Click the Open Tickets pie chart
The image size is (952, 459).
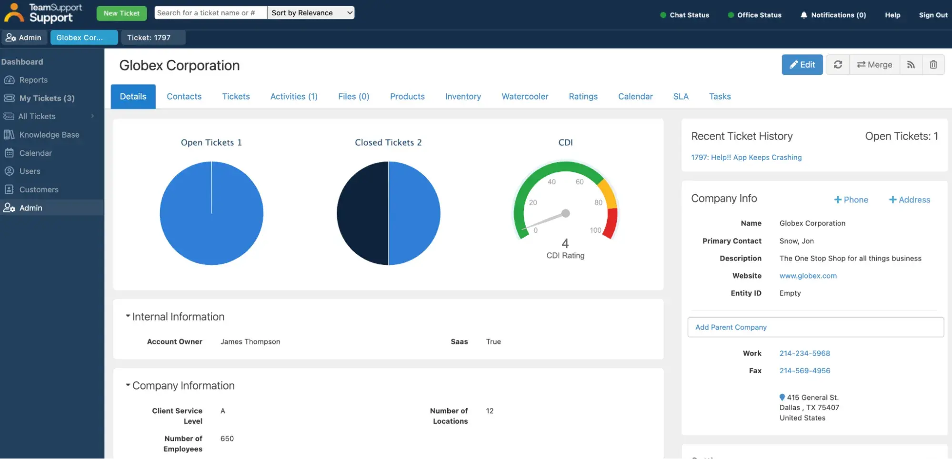(x=211, y=213)
